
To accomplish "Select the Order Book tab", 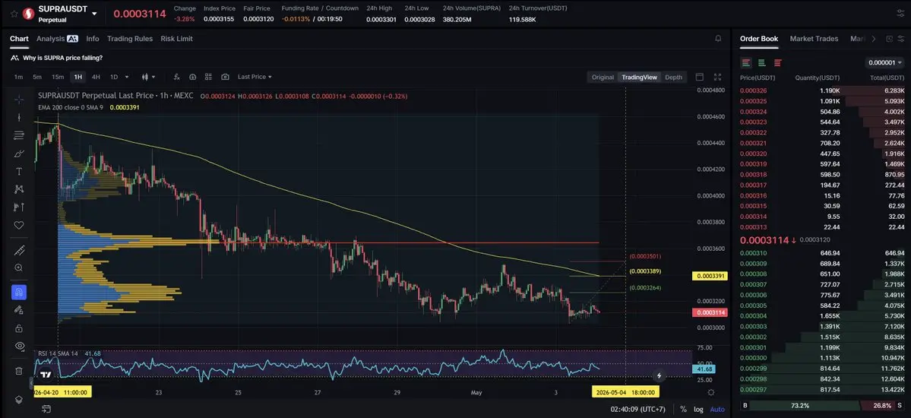I will coord(759,38).
